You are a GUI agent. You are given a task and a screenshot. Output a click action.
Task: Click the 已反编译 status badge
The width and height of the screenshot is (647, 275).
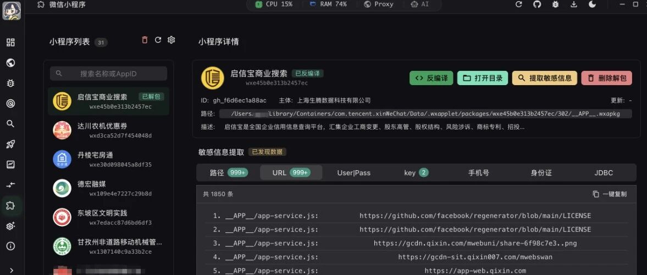[307, 74]
